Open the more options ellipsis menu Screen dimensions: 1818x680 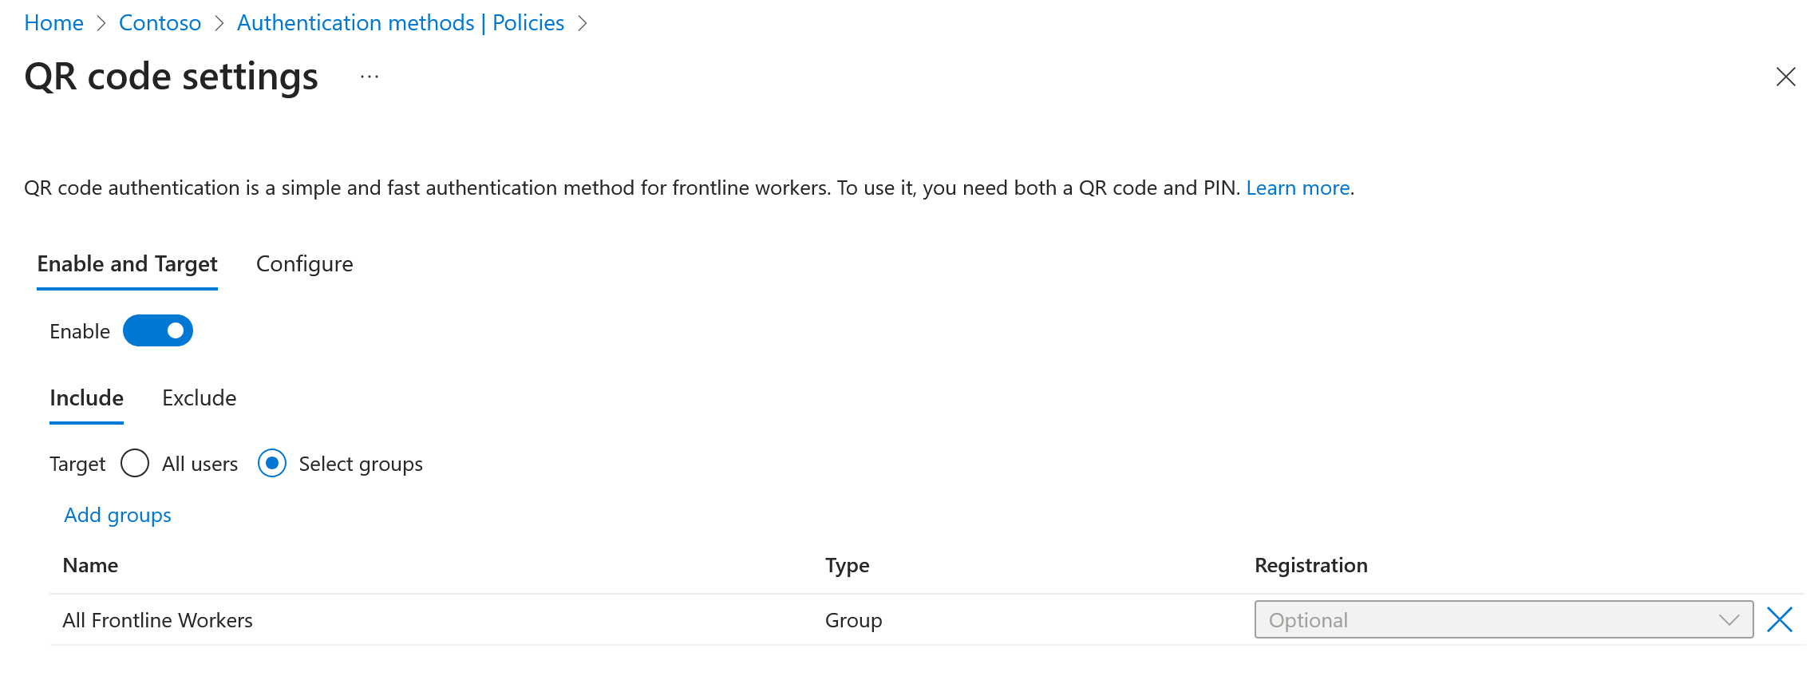click(x=370, y=77)
